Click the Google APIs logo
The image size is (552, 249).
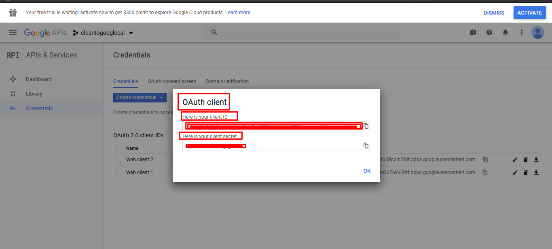tap(45, 33)
